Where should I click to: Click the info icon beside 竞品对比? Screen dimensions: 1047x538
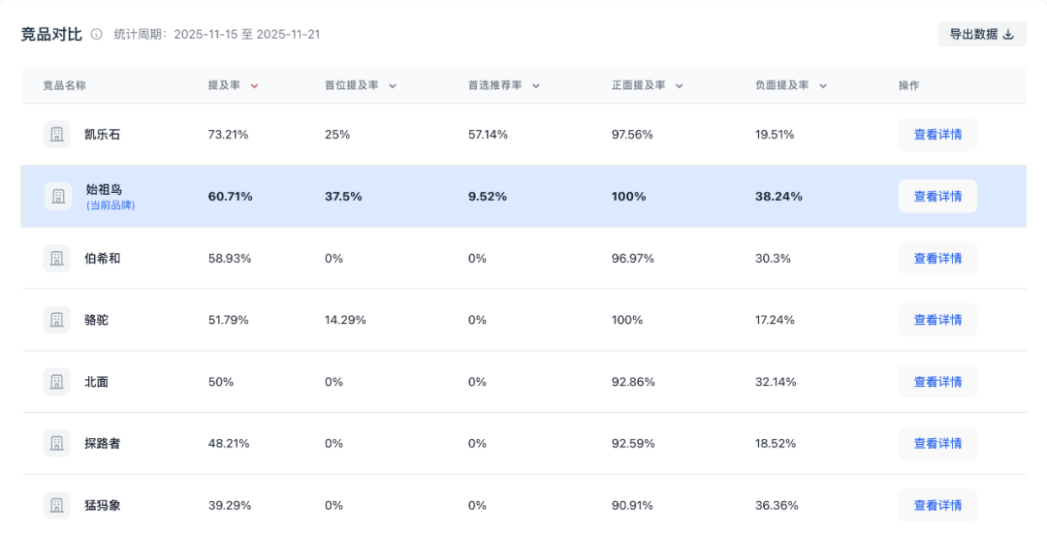[x=97, y=35]
